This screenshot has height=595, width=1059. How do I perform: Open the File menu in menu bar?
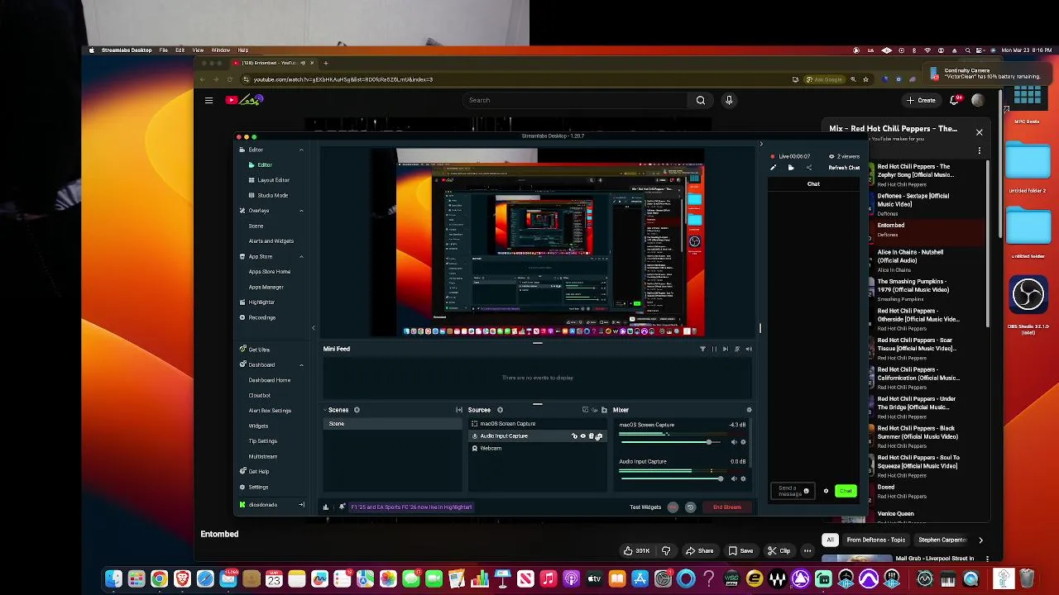[164, 50]
